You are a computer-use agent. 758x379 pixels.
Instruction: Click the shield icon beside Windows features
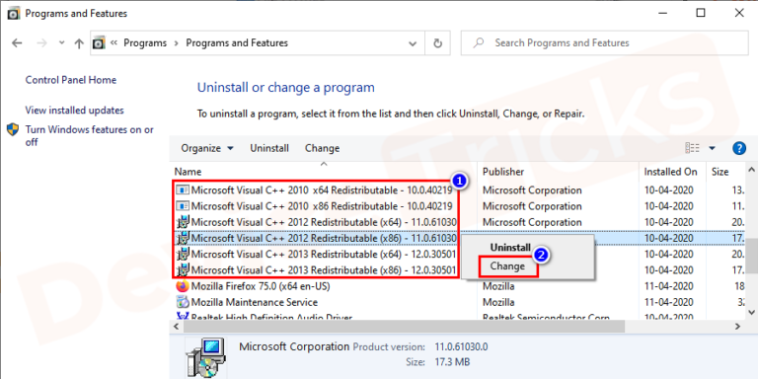click(x=13, y=129)
